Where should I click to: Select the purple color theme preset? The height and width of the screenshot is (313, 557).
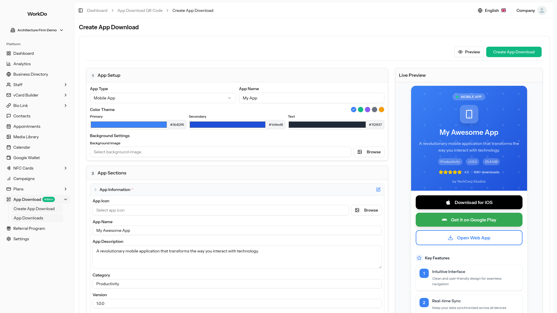pyautogui.click(x=368, y=110)
